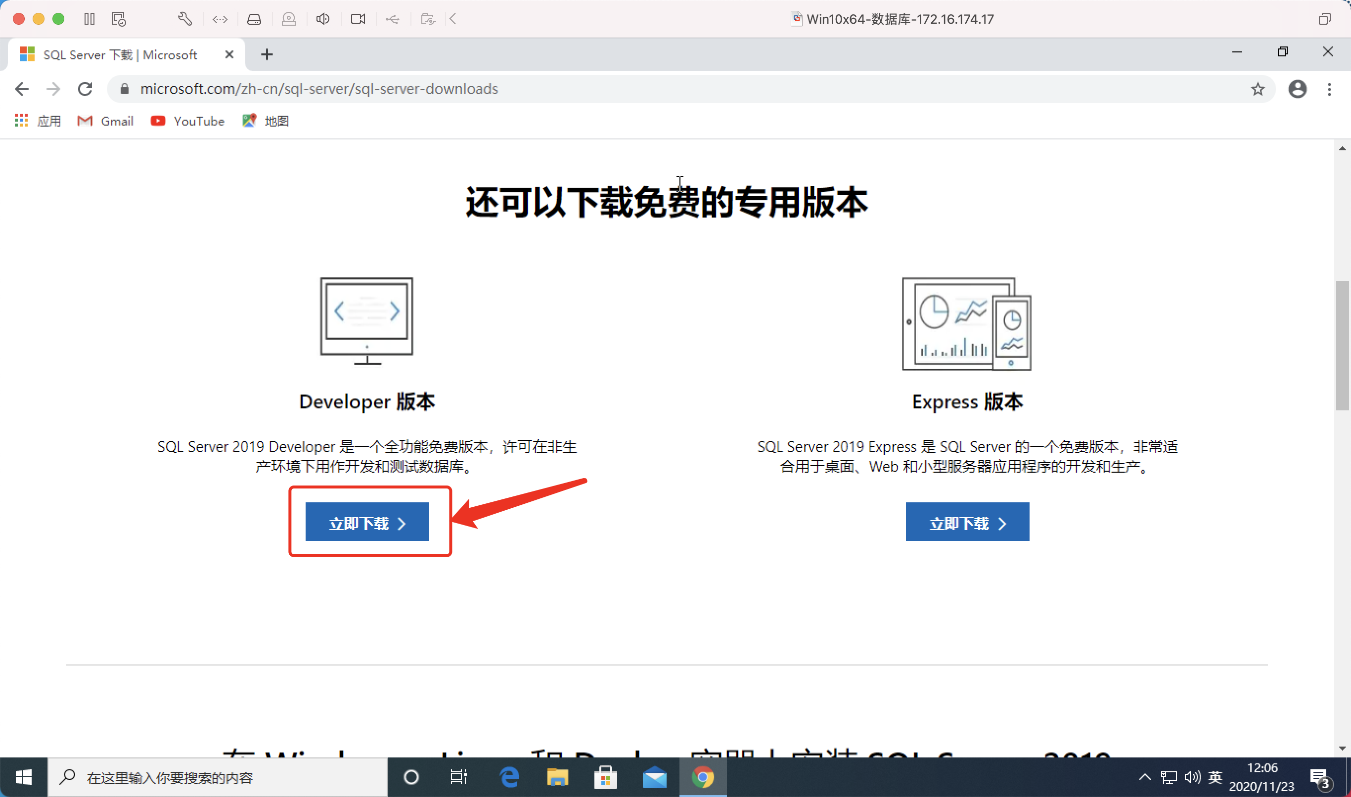The image size is (1351, 797).
Task: Click 立即下载 under Developer 版本
Action: [367, 522]
